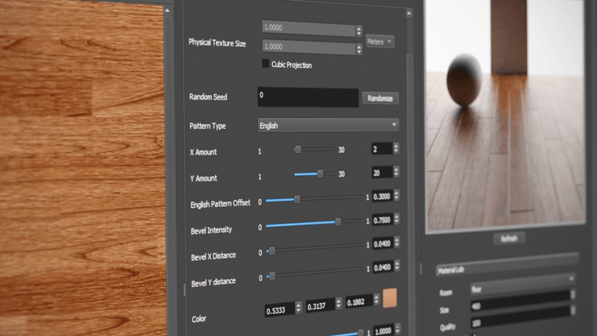Click the Bevel X Distance slider handle
Image resolution: width=597 pixels, height=336 pixels.
[272, 251]
